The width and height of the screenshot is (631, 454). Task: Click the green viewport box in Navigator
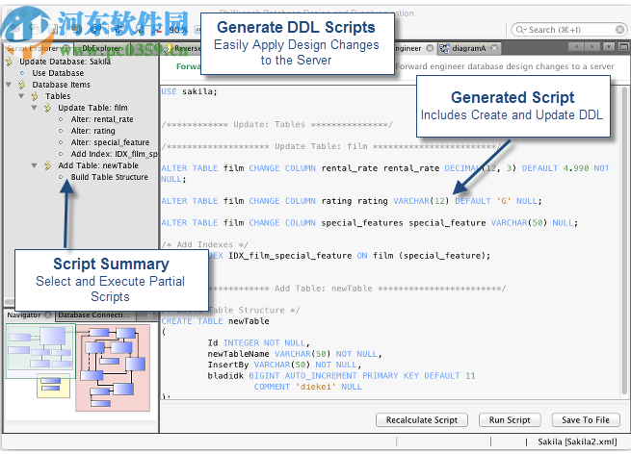pyautogui.click(x=40, y=351)
